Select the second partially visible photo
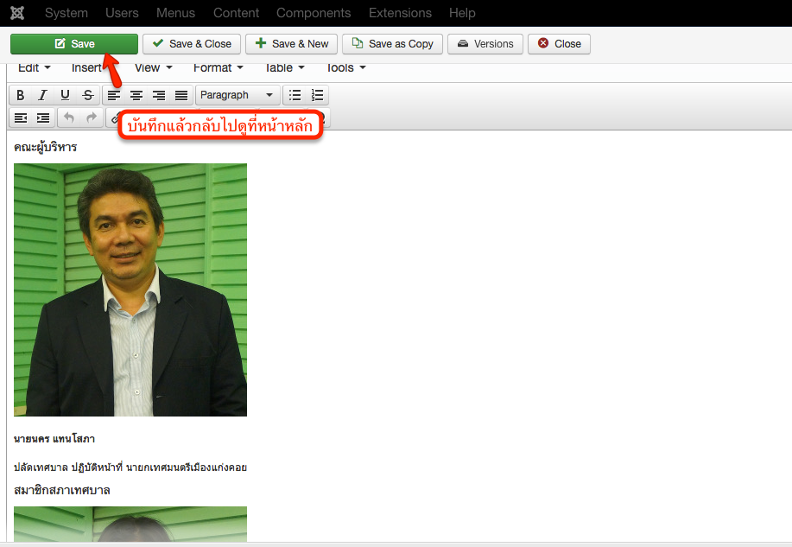 coord(130,524)
